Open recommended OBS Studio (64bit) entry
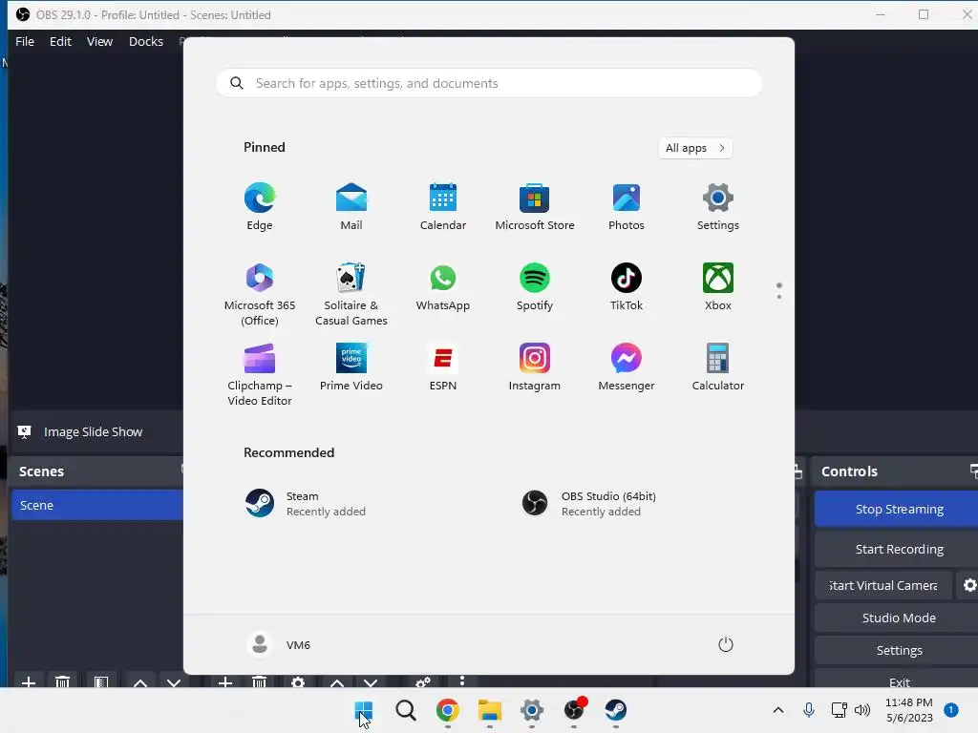This screenshot has height=733, width=978. point(589,504)
